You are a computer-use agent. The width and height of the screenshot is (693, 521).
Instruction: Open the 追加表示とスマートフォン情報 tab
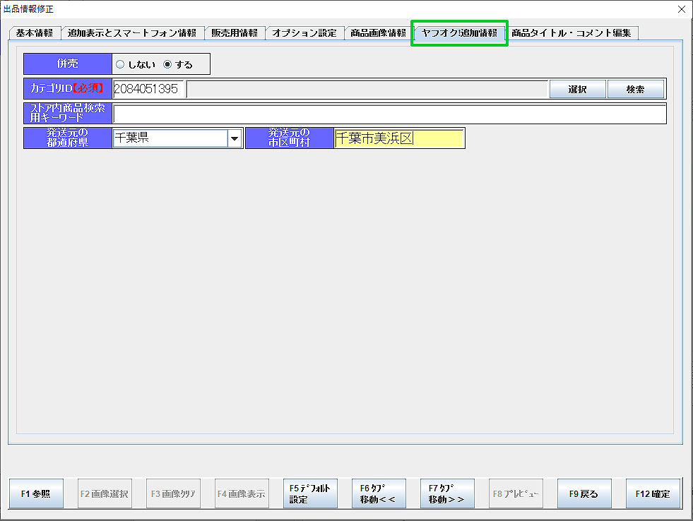[x=132, y=33]
